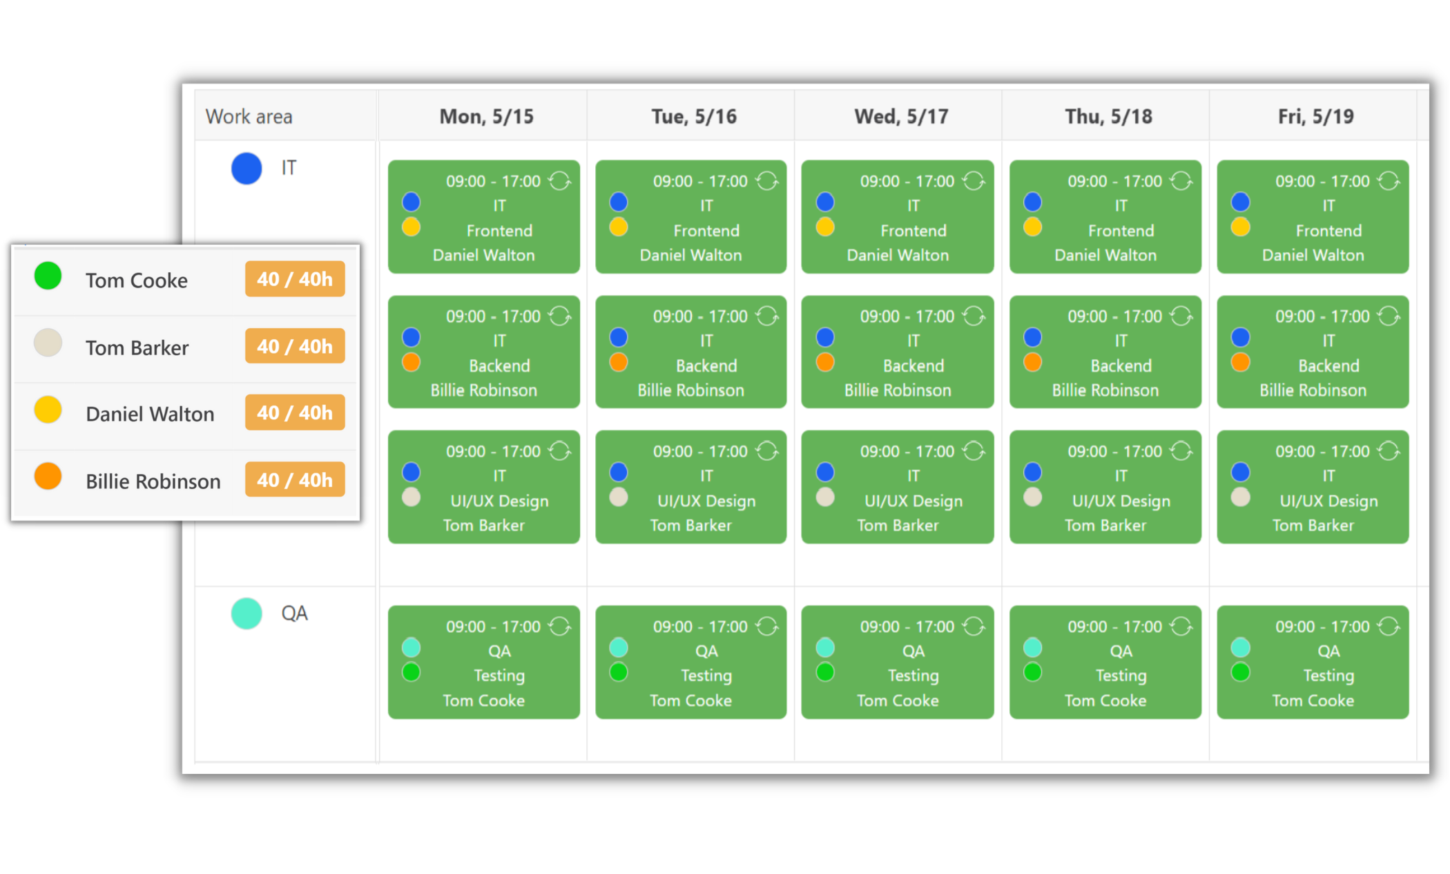The height and width of the screenshot is (874, 1450).
Task: Click Tom Barker's 40 / 40h hours badge
Action: [295, 346]
